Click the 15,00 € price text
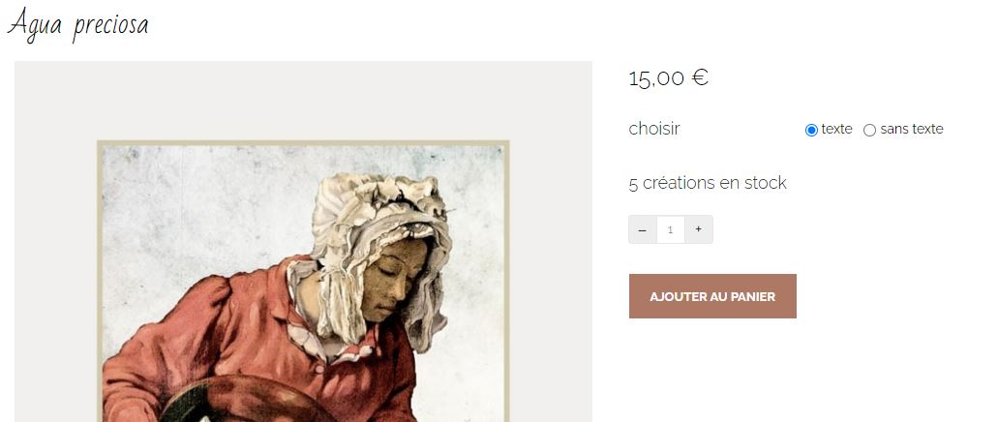The image size is (998, 422). 668,78
